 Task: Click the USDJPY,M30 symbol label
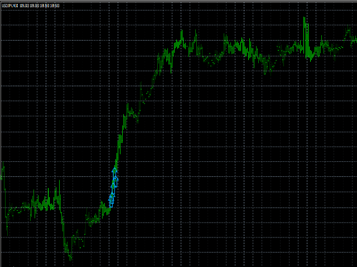[9, 6]
